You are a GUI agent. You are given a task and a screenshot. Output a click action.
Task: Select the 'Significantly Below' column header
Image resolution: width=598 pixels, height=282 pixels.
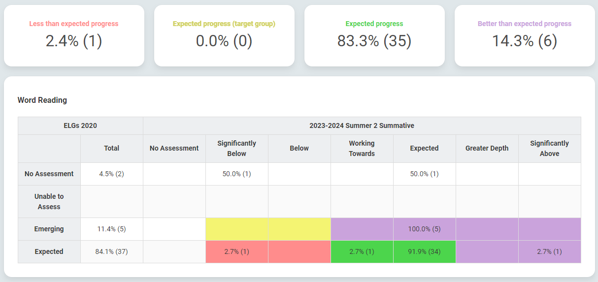[x=237, y=148]
